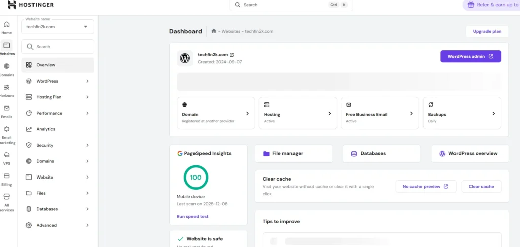The image size is (520, 247).
Task: Click the Backups refresh icon
Action: (431, 104)
